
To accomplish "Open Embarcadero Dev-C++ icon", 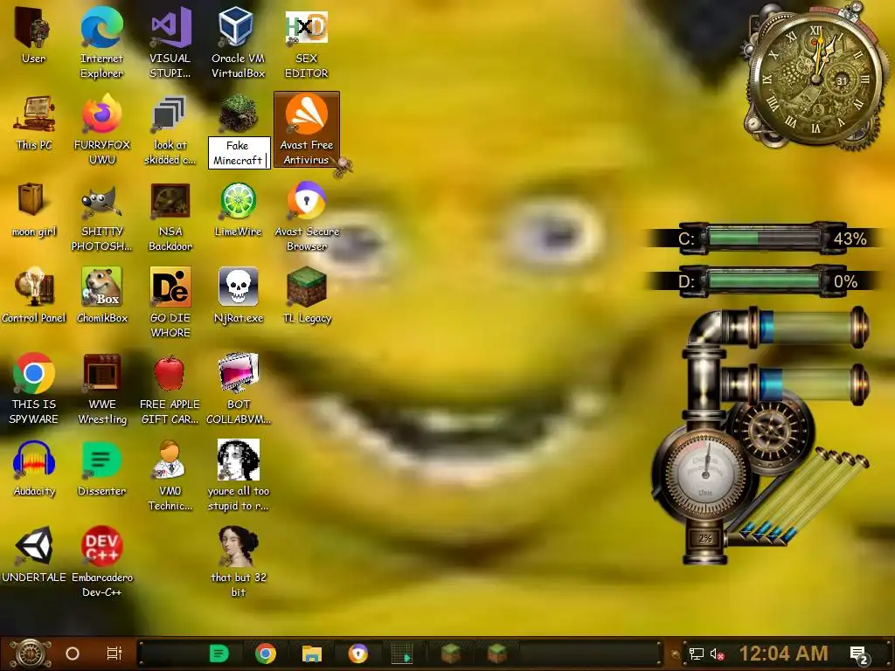I will pos(101,546).
